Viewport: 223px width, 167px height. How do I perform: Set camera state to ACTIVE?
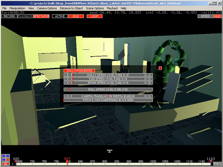pos(60,16)
